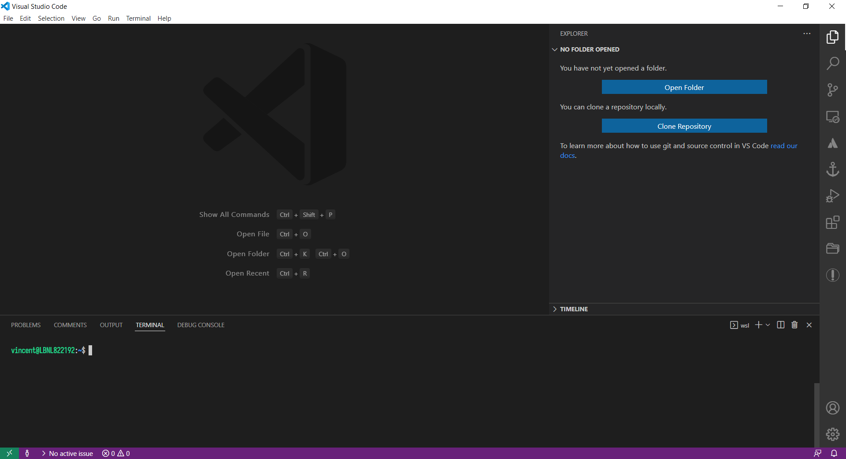Screen dimensions: 846x459
Task: Open the Go menu
Action: 96,19
